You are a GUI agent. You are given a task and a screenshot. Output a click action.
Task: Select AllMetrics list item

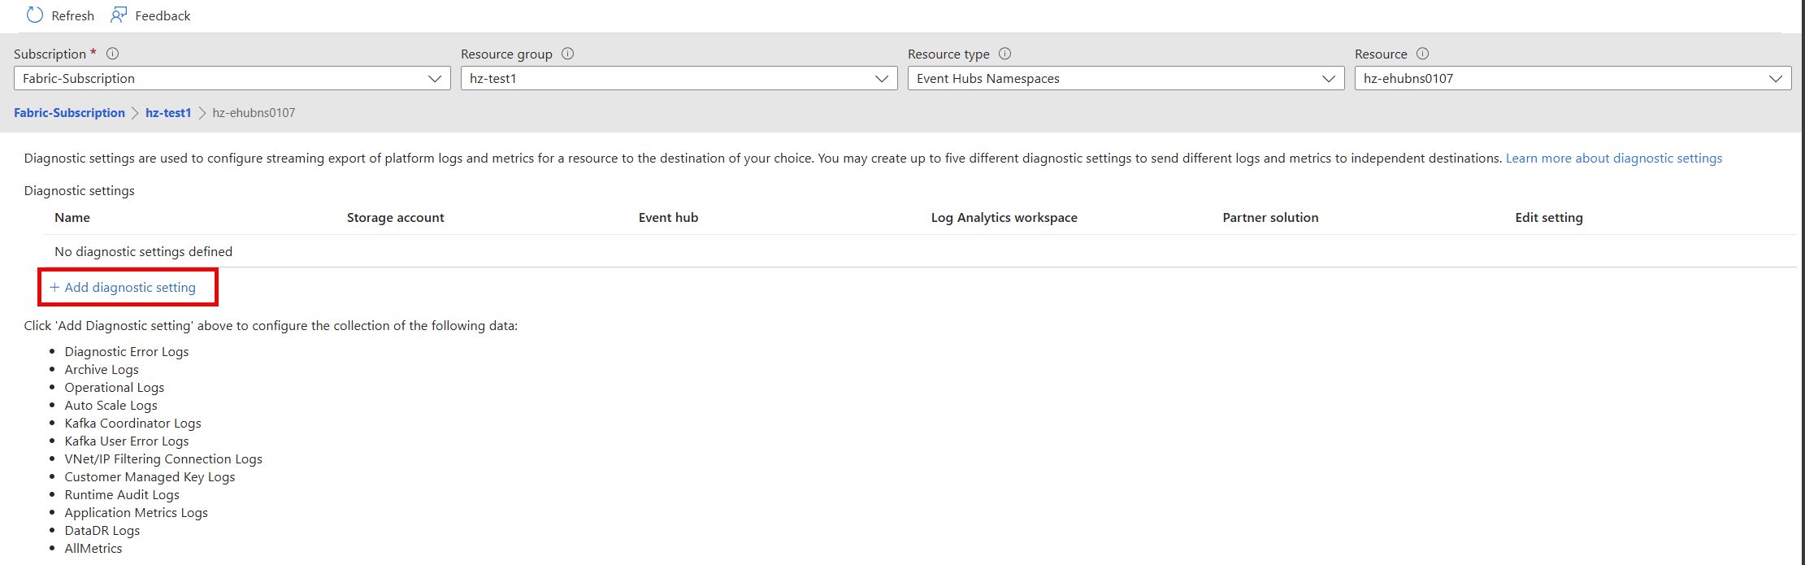click(x=93, y=549)
